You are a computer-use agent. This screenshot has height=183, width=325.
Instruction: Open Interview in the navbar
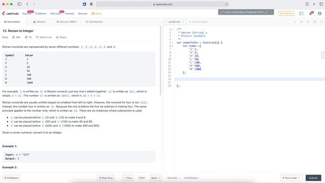(x=55, y=14)
